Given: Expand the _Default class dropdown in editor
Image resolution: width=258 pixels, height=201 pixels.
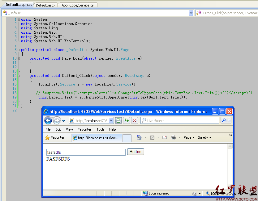Looking at the screenshot, I should 191,13.
